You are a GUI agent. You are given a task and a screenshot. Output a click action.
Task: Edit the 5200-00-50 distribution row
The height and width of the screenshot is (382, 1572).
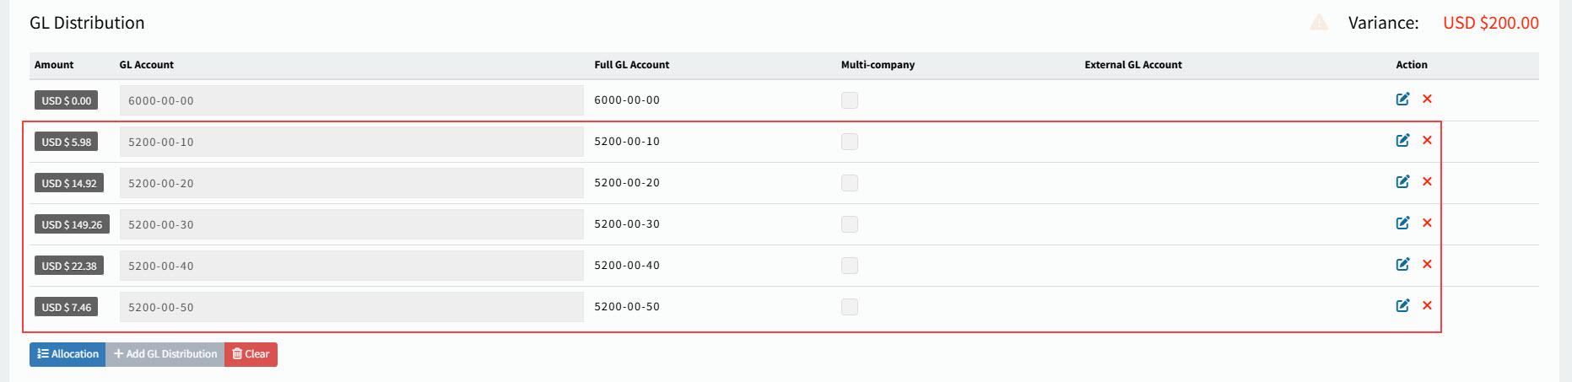1402,306
